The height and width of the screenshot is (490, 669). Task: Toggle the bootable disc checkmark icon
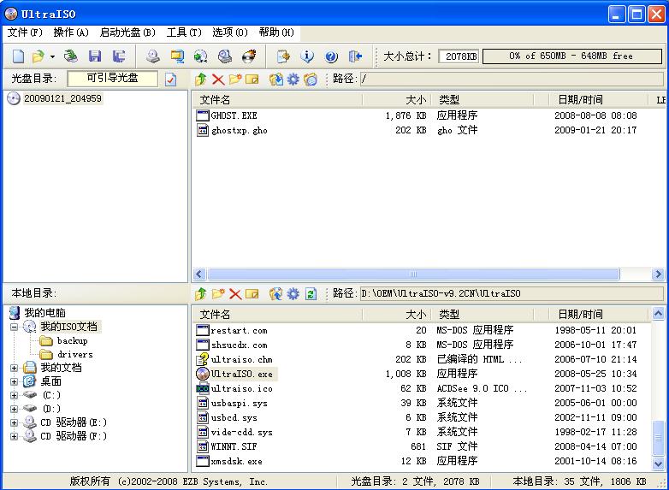(170, 79)
